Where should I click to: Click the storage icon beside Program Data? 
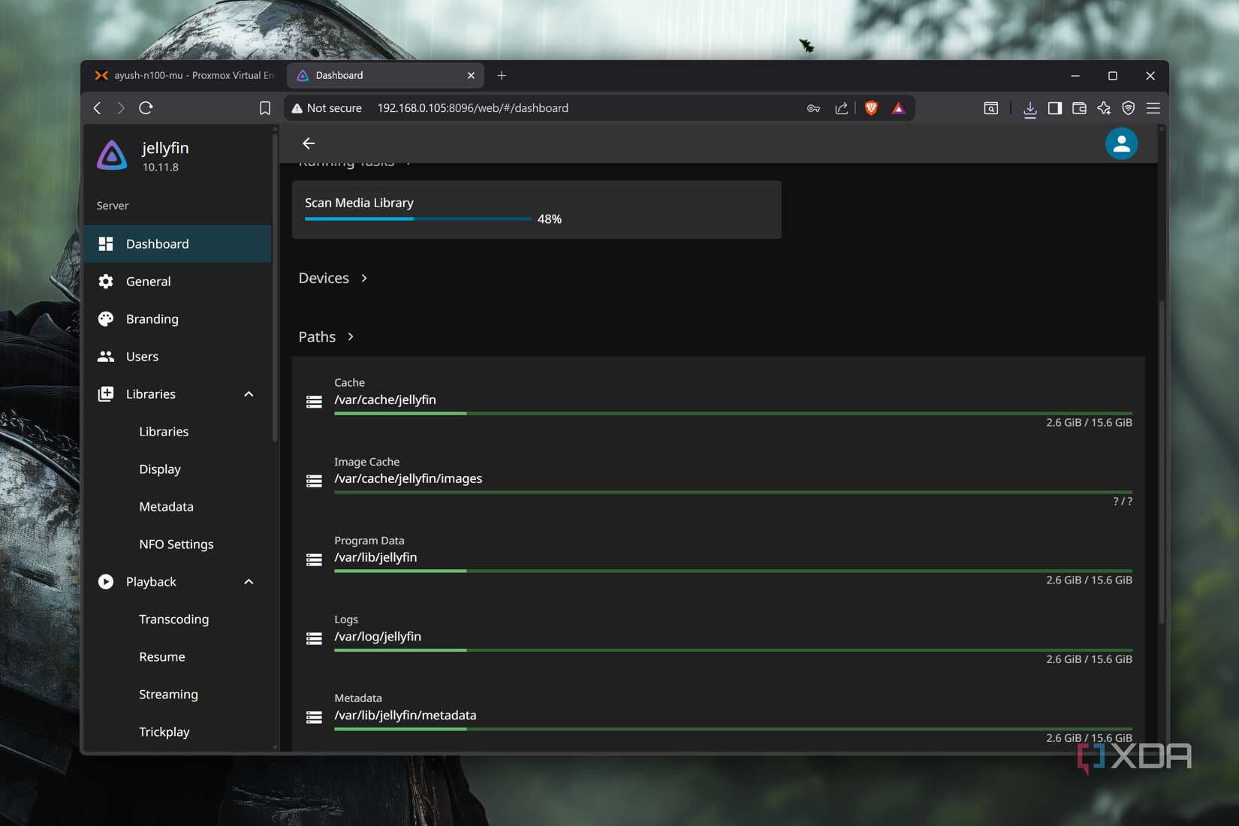point(314,559)
